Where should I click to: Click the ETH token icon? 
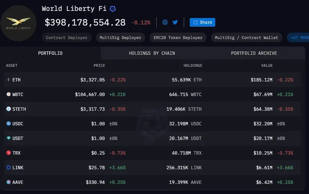(x=9, y=80)
